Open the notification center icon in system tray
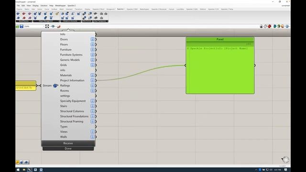 point(285,170)
